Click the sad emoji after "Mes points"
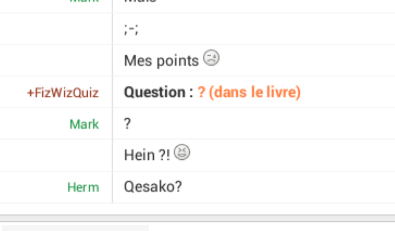 (x=211, y=58)
